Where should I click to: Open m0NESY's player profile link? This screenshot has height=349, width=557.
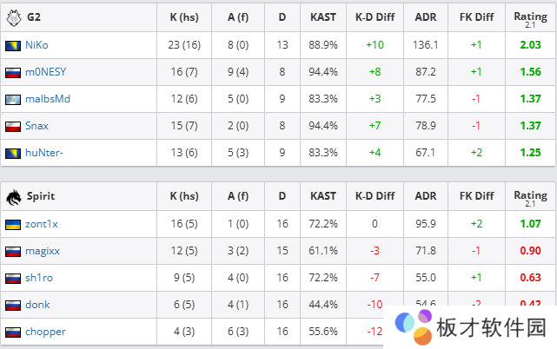coord(47,72)
